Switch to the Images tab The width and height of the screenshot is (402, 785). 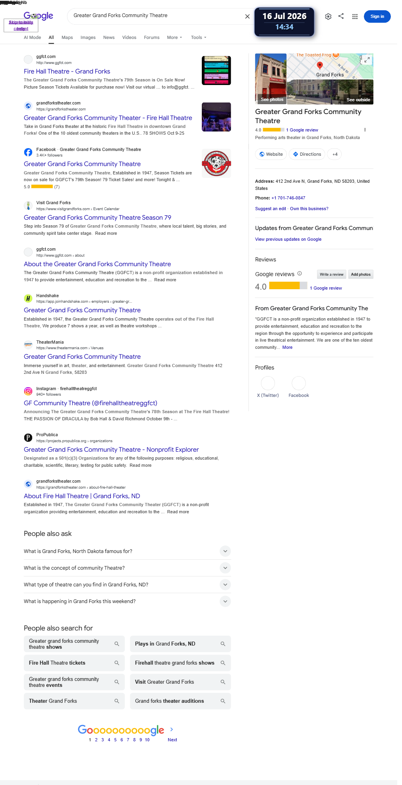(x=88, y=37)
